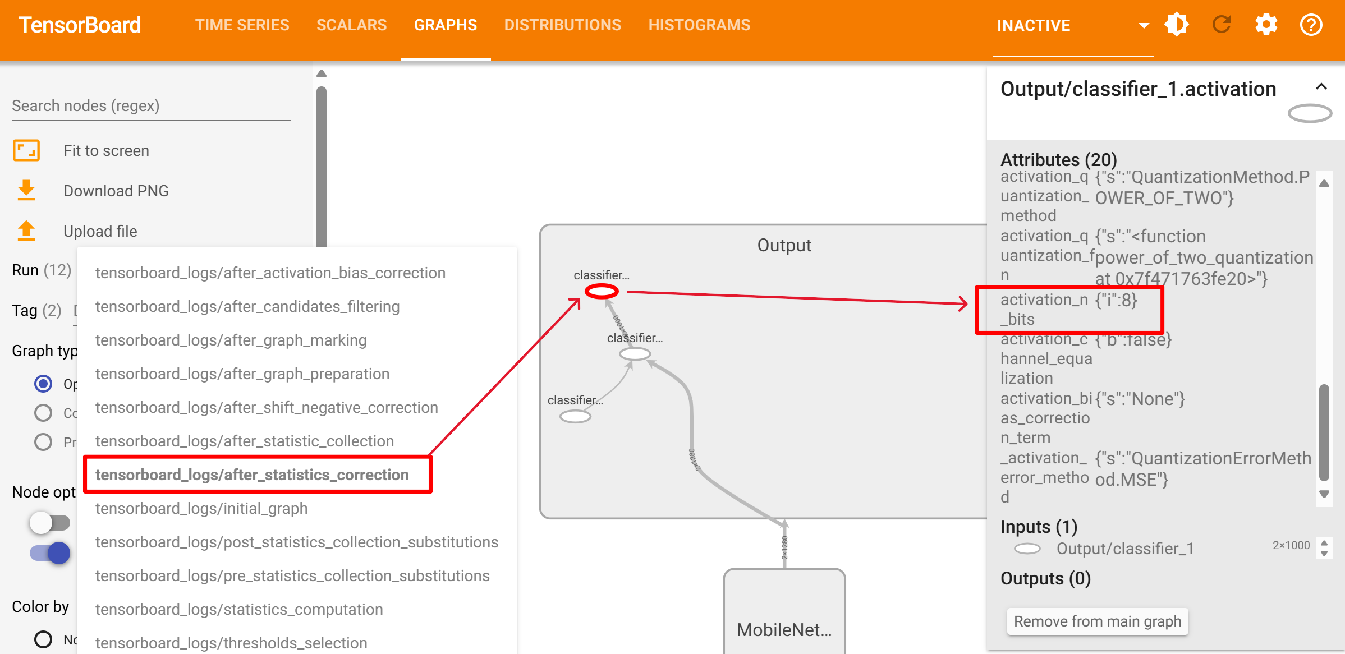Click the reload data refresh icon
Viewport: 1345px width, 654px height.
pyautogui.click(x=1222, y=25)
